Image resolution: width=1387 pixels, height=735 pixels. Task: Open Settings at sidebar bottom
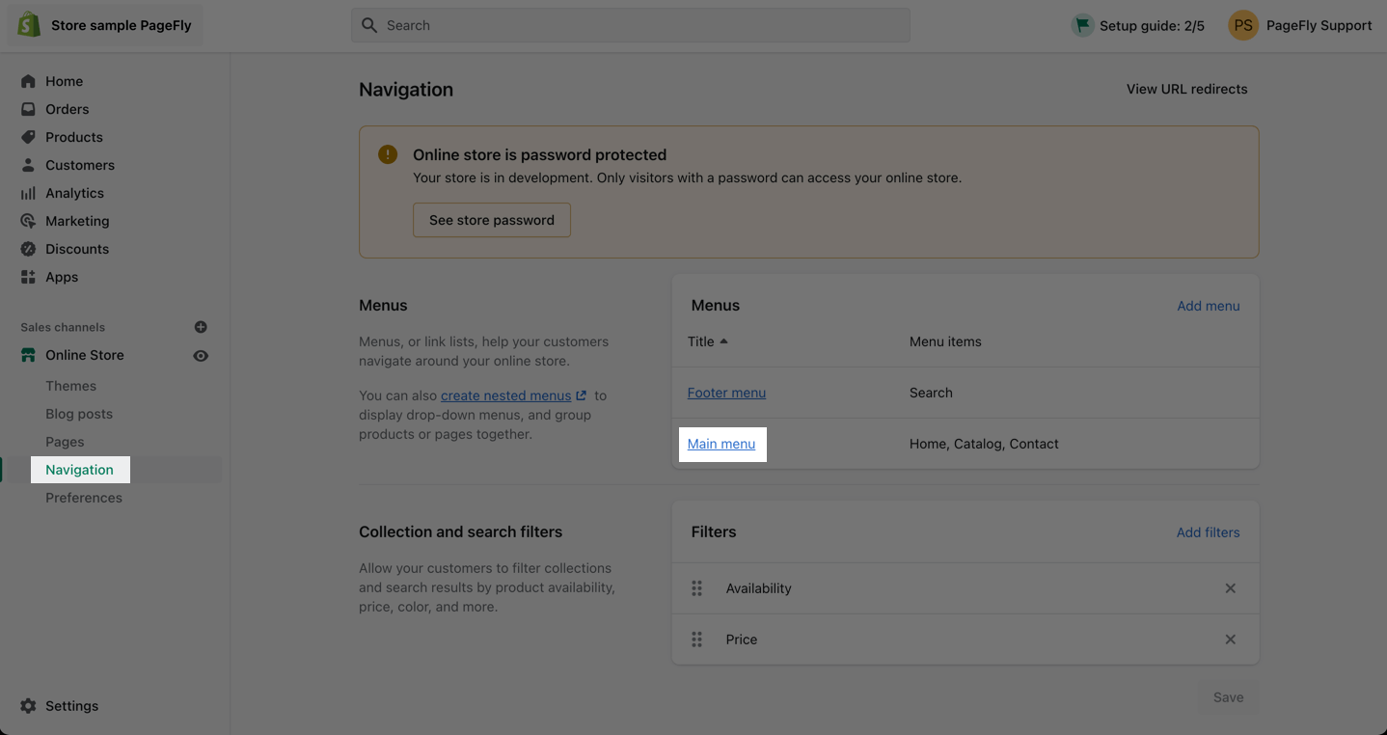click(71, 706)
